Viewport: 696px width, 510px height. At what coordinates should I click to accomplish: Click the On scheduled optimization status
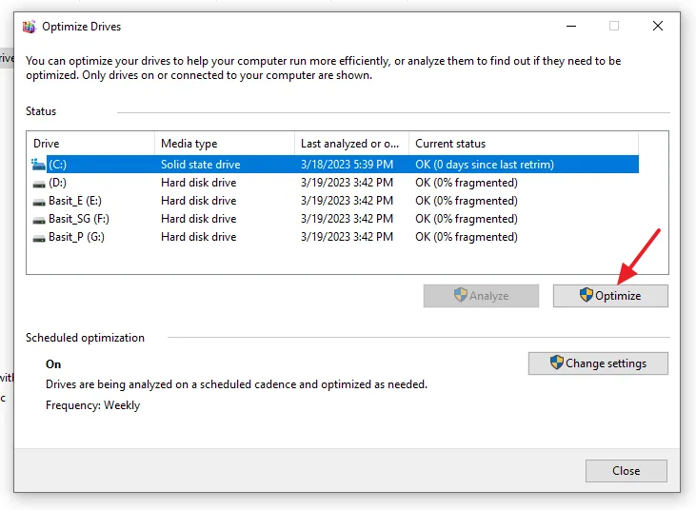[x=53, y=364]
